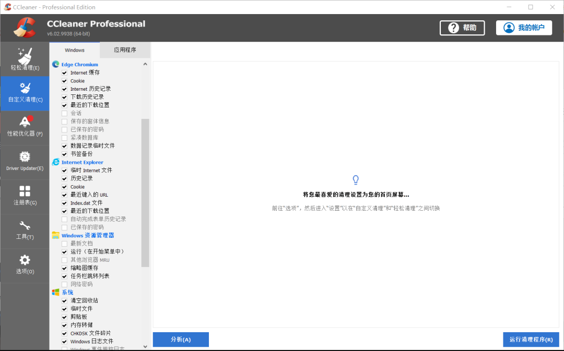Click the v6.02.9938 (64-bit) version text
564x351 pixels.
[x=68, y=34]
